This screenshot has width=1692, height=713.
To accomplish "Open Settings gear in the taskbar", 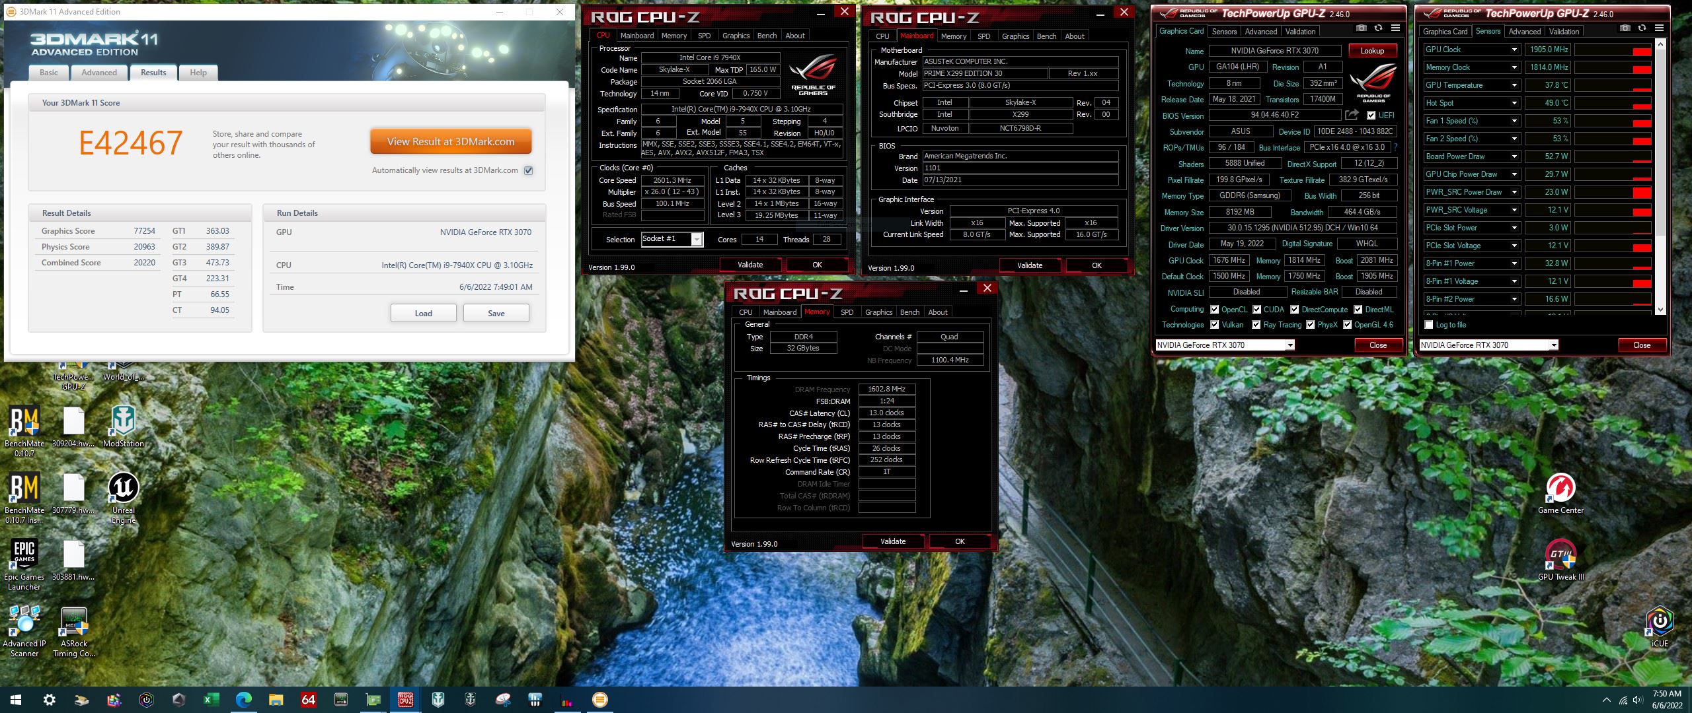I will 49,700.
